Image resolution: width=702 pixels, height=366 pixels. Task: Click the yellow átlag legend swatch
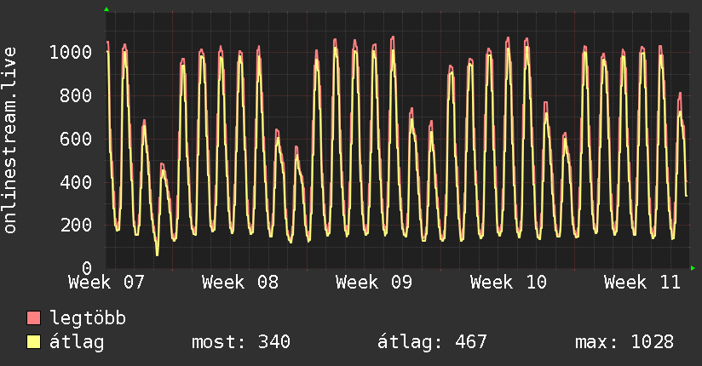tap(33, 342)
